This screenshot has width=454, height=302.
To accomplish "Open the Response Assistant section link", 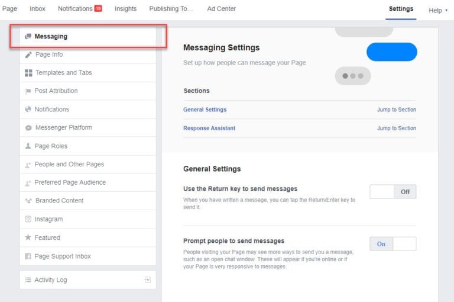I will [x=209, y=128].
